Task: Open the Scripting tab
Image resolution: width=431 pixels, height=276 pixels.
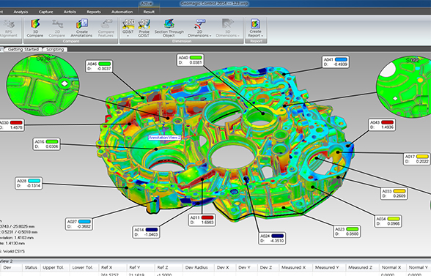Action: (55, 50)
